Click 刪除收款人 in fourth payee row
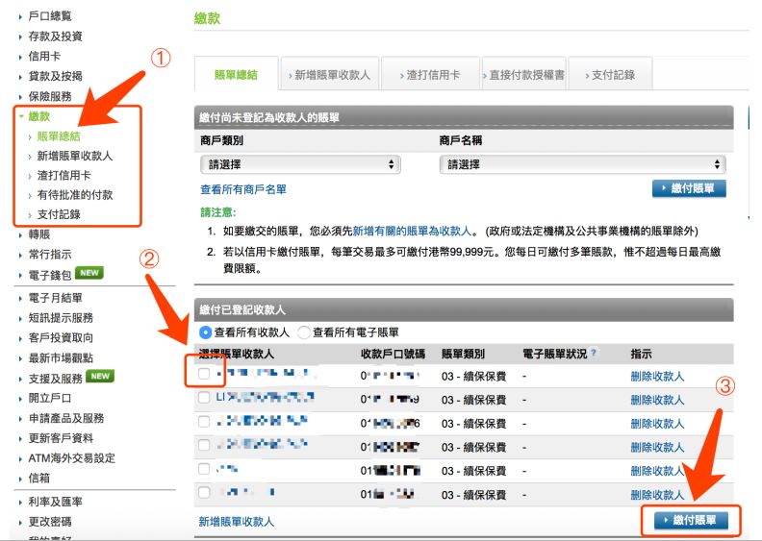 (x=657, y=447)
